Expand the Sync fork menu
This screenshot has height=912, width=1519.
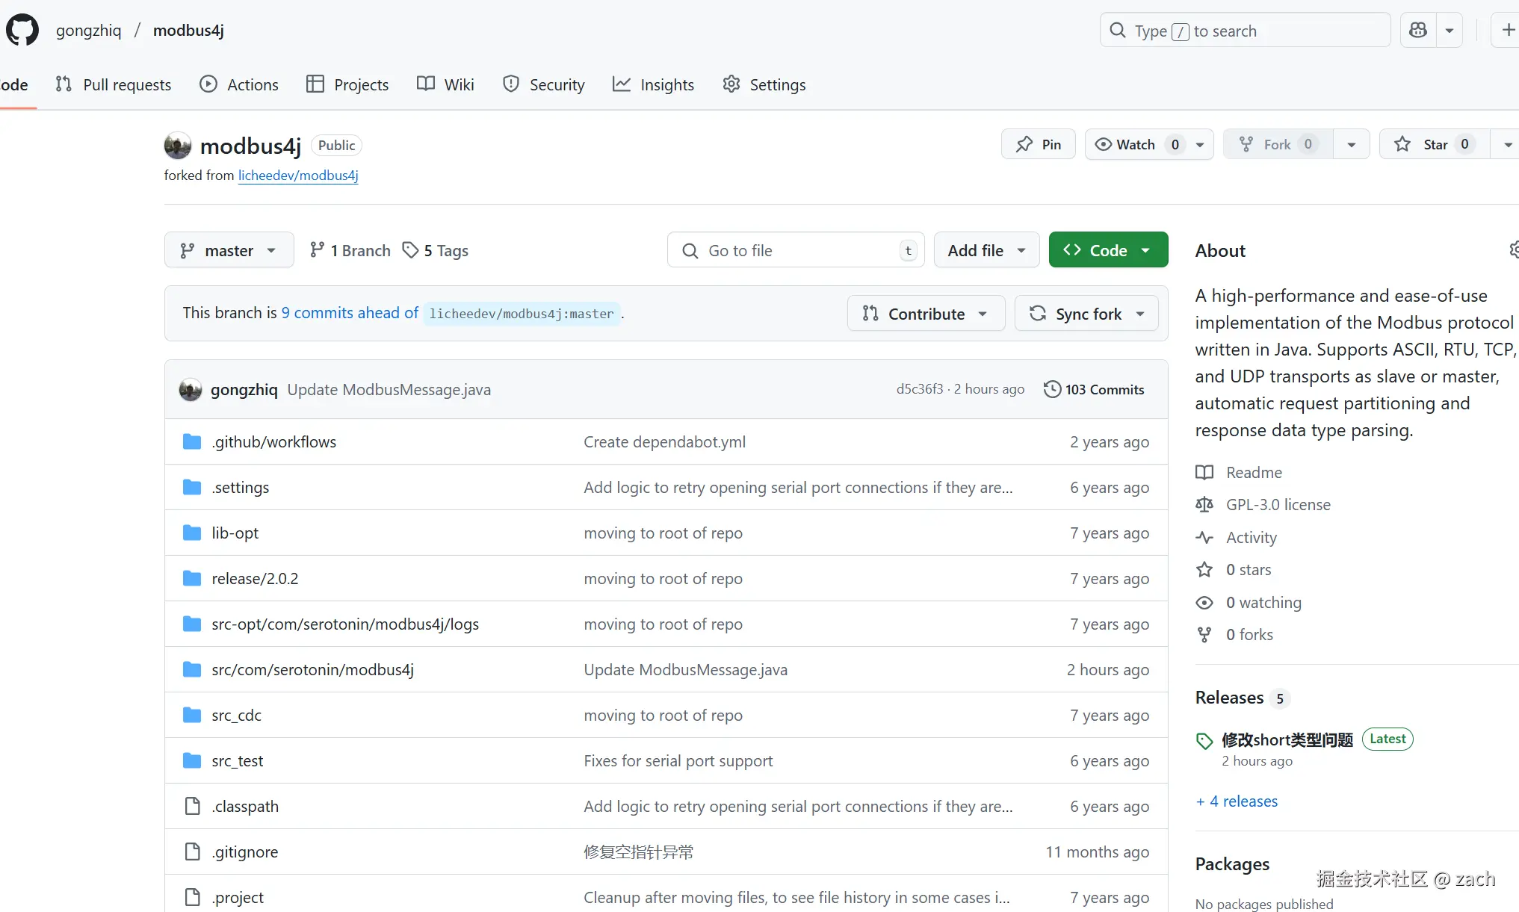click(1086, 314)
